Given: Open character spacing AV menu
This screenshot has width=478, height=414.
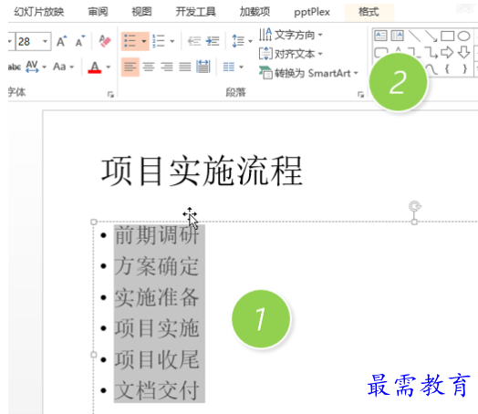Looking at the screenshot, I should click(x=36, y=67).
